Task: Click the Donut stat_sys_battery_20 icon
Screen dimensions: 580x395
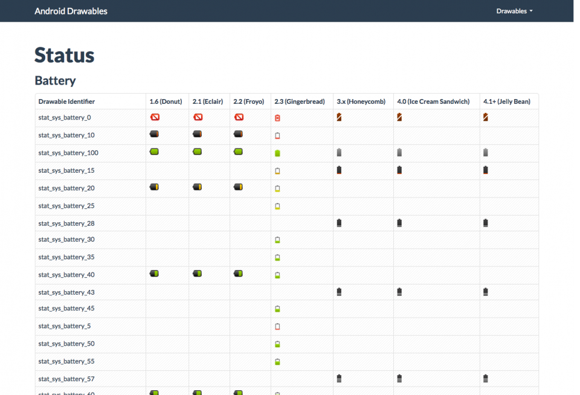Action: [x=154, y=187]
